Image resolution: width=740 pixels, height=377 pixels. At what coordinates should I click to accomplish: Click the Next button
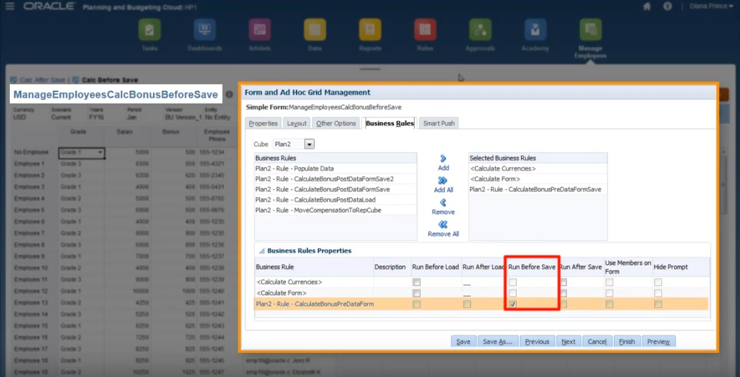pos(568,342)
